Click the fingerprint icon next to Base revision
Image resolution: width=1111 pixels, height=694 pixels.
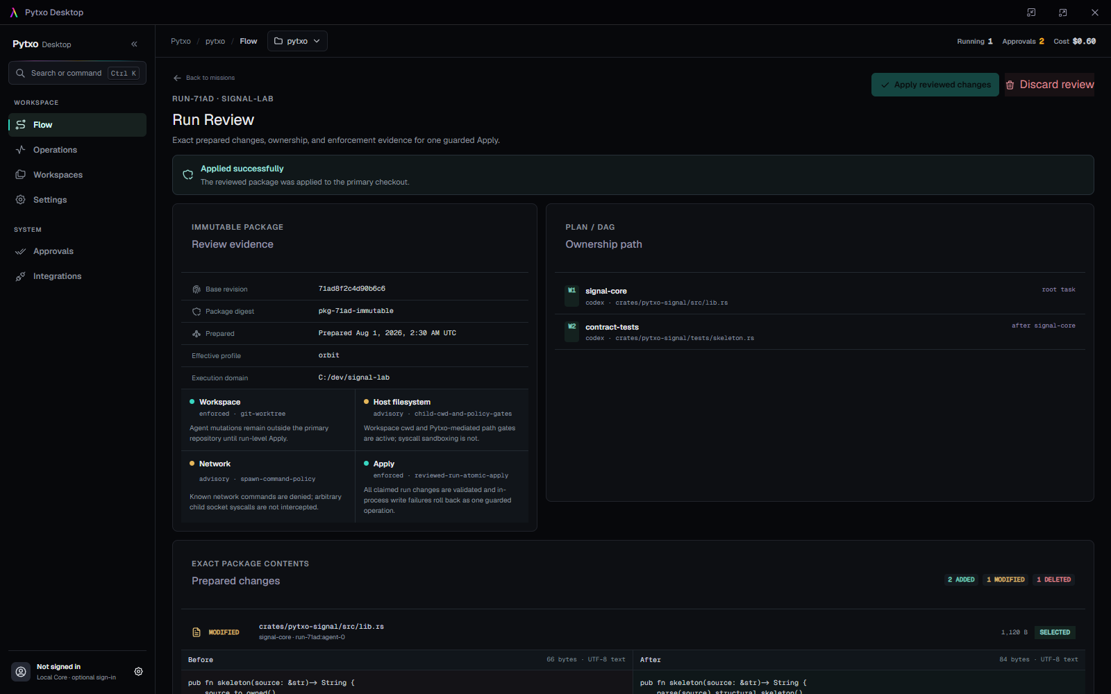tap(197, 289)
